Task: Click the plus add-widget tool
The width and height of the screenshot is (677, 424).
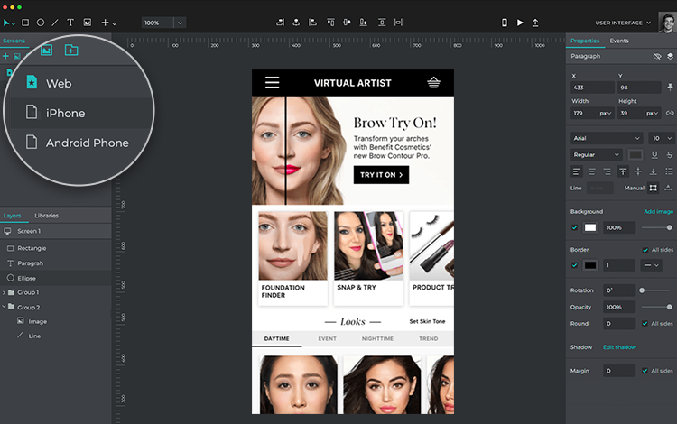Action: pos(105,23)
